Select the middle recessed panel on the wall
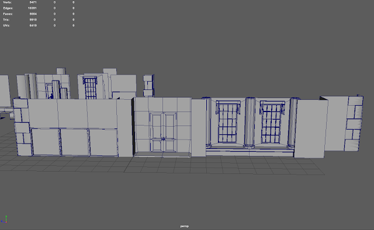 pyautogui.click(x=75, y=142)
